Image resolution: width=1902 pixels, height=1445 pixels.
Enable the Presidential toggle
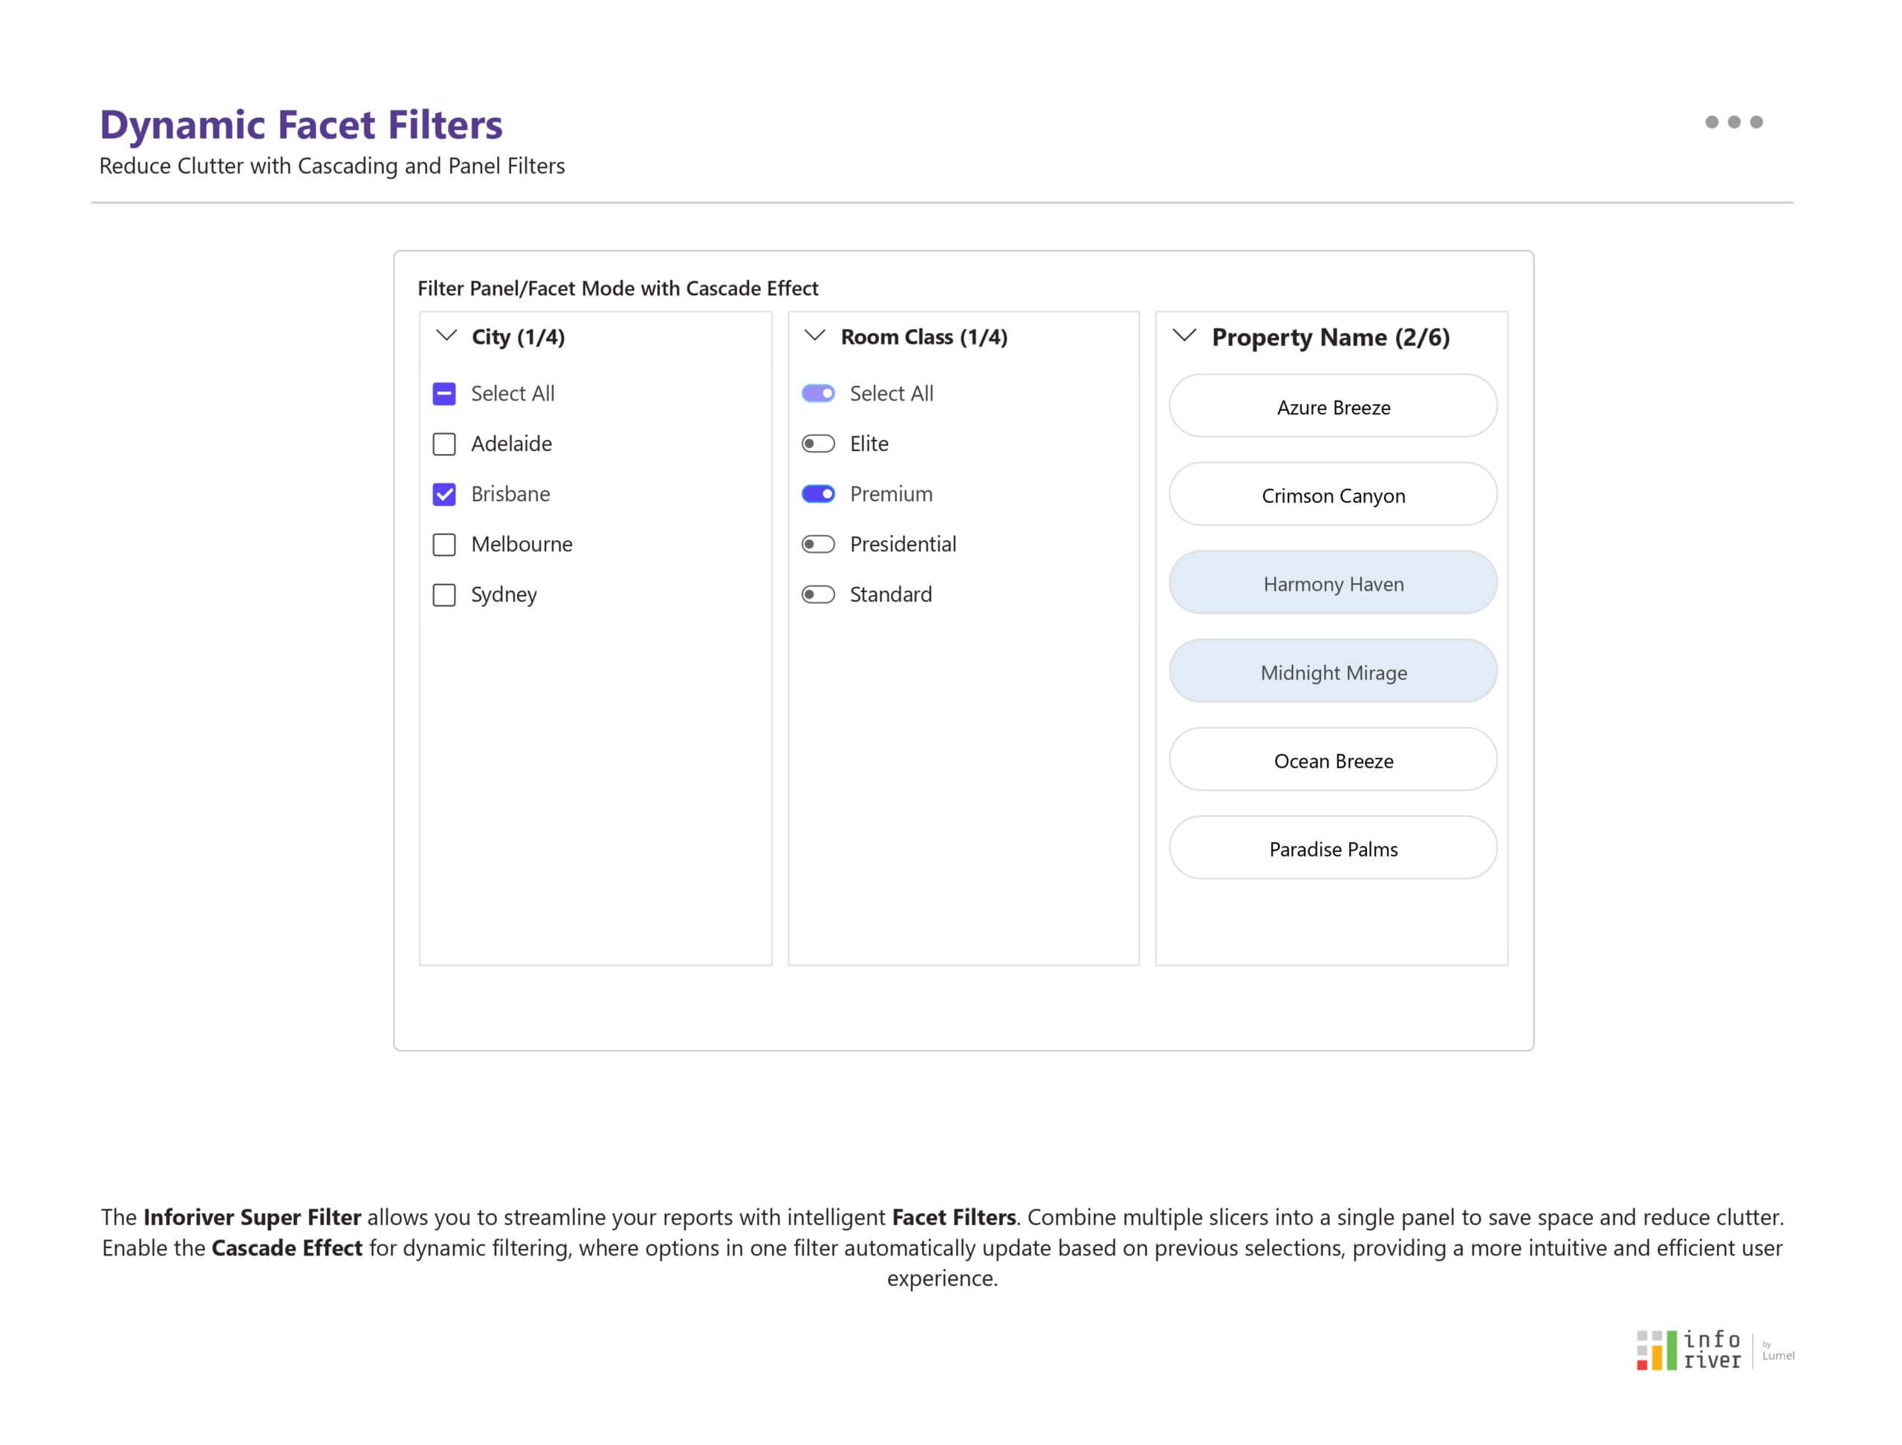[x=818, y=544]
